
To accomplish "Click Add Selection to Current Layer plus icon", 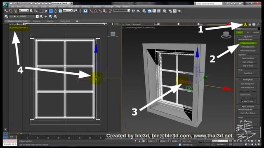I will (x=46, y=16).
